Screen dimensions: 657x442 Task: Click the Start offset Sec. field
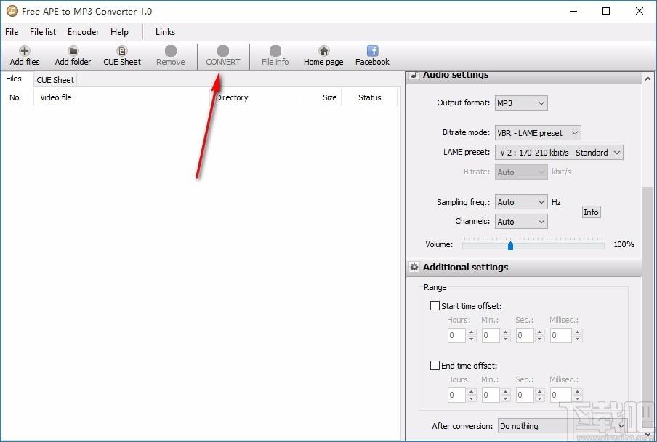click(525, 335)
